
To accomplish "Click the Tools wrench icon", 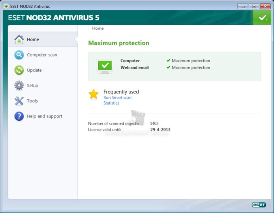I will point(19,101).
